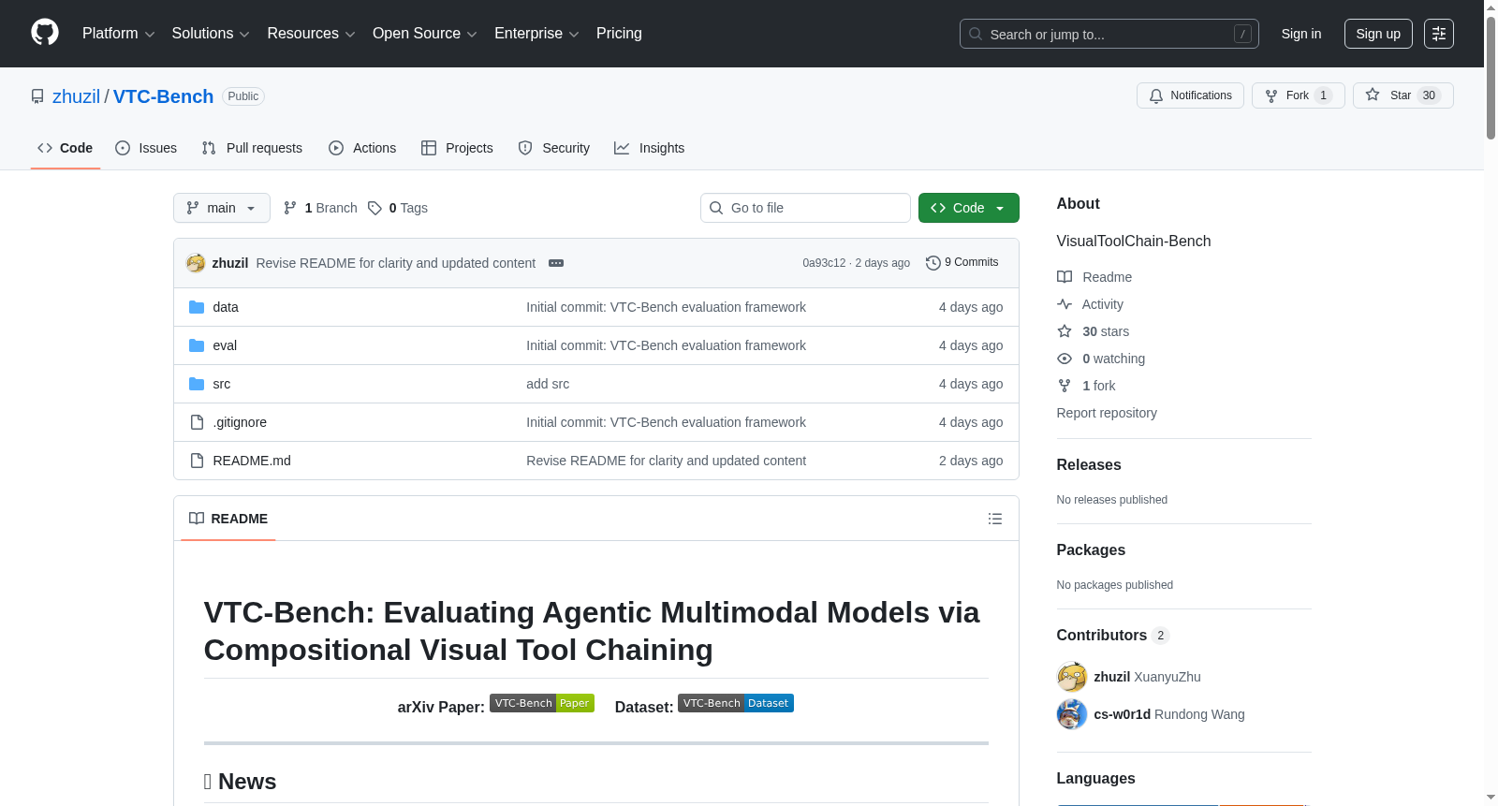Open the Solutions dropdown menu

point(211,34)
